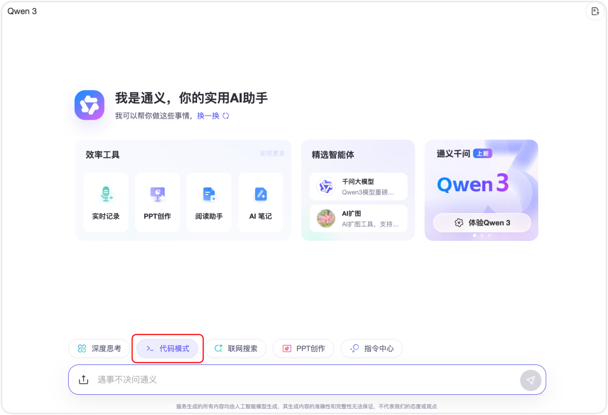Click 精选智能体 heading
The width and height of the screenshot is (608, 415).
[x=333, y=155]
